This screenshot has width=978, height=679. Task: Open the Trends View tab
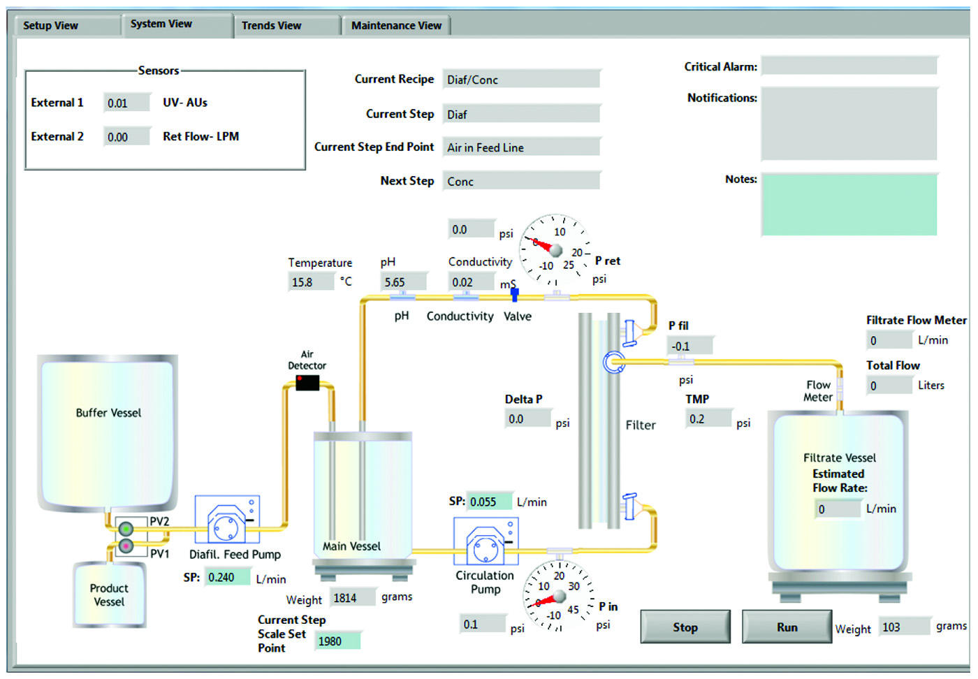[286, 26]
